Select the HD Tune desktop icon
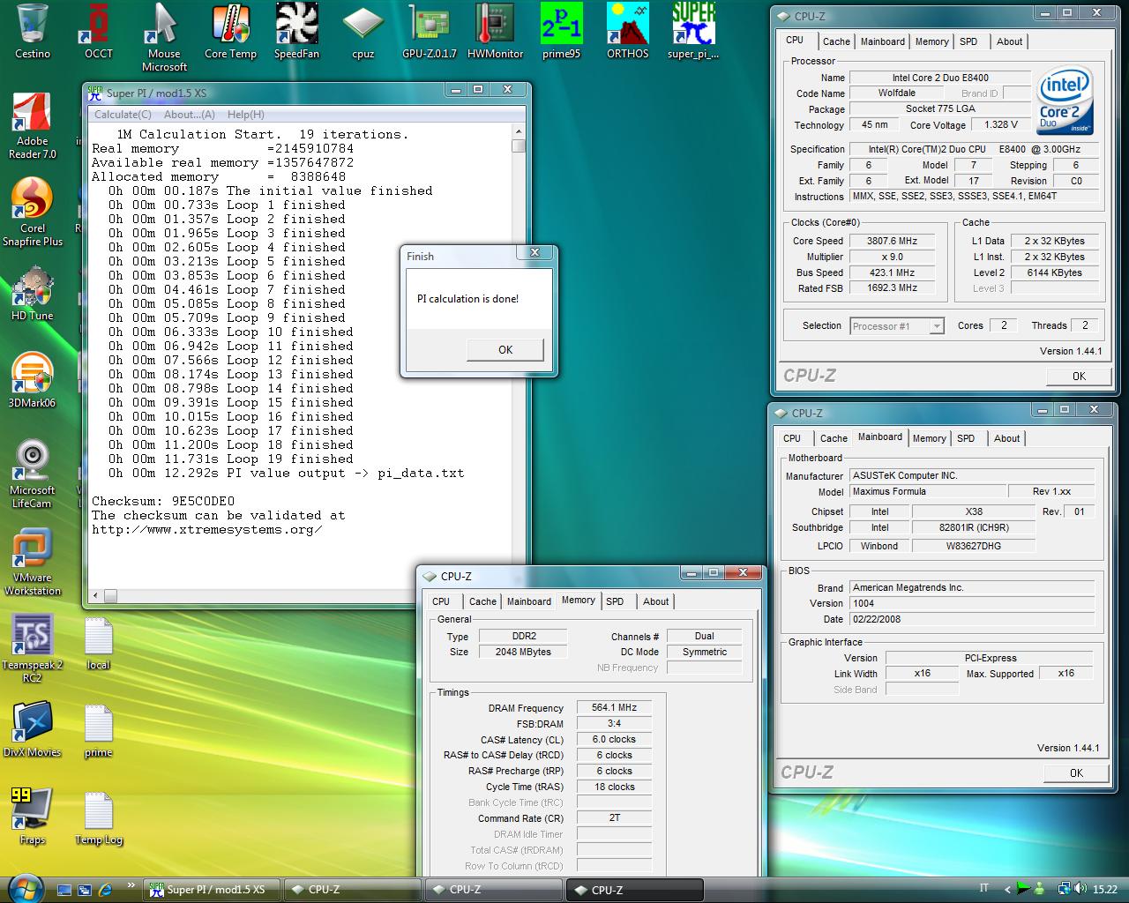This screenshot has width=1129, height=903. click(x=33, y=294)
